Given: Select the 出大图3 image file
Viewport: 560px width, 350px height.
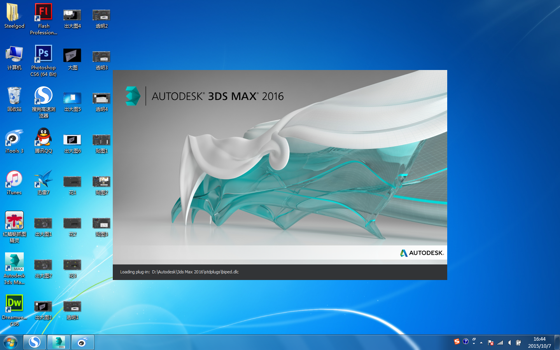Looking at the screenshot, I should coord(43,310).
